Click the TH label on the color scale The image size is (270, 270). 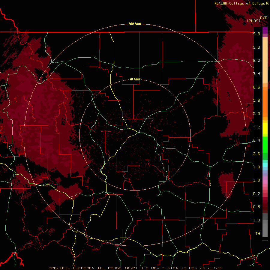258,234
